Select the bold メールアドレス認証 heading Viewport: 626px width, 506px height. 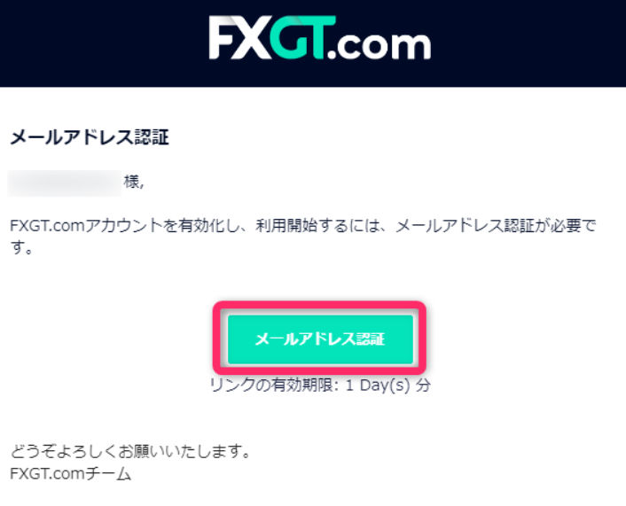[x=90, y=136]
